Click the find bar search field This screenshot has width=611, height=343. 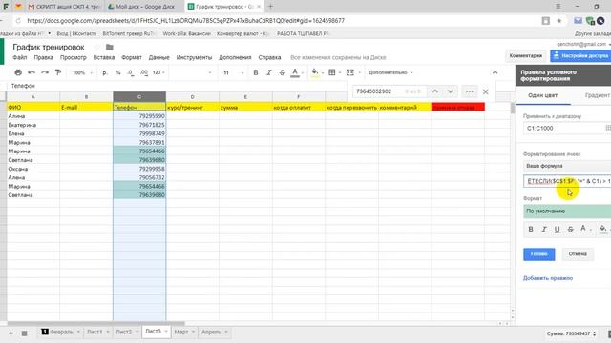tap(388, 91)
